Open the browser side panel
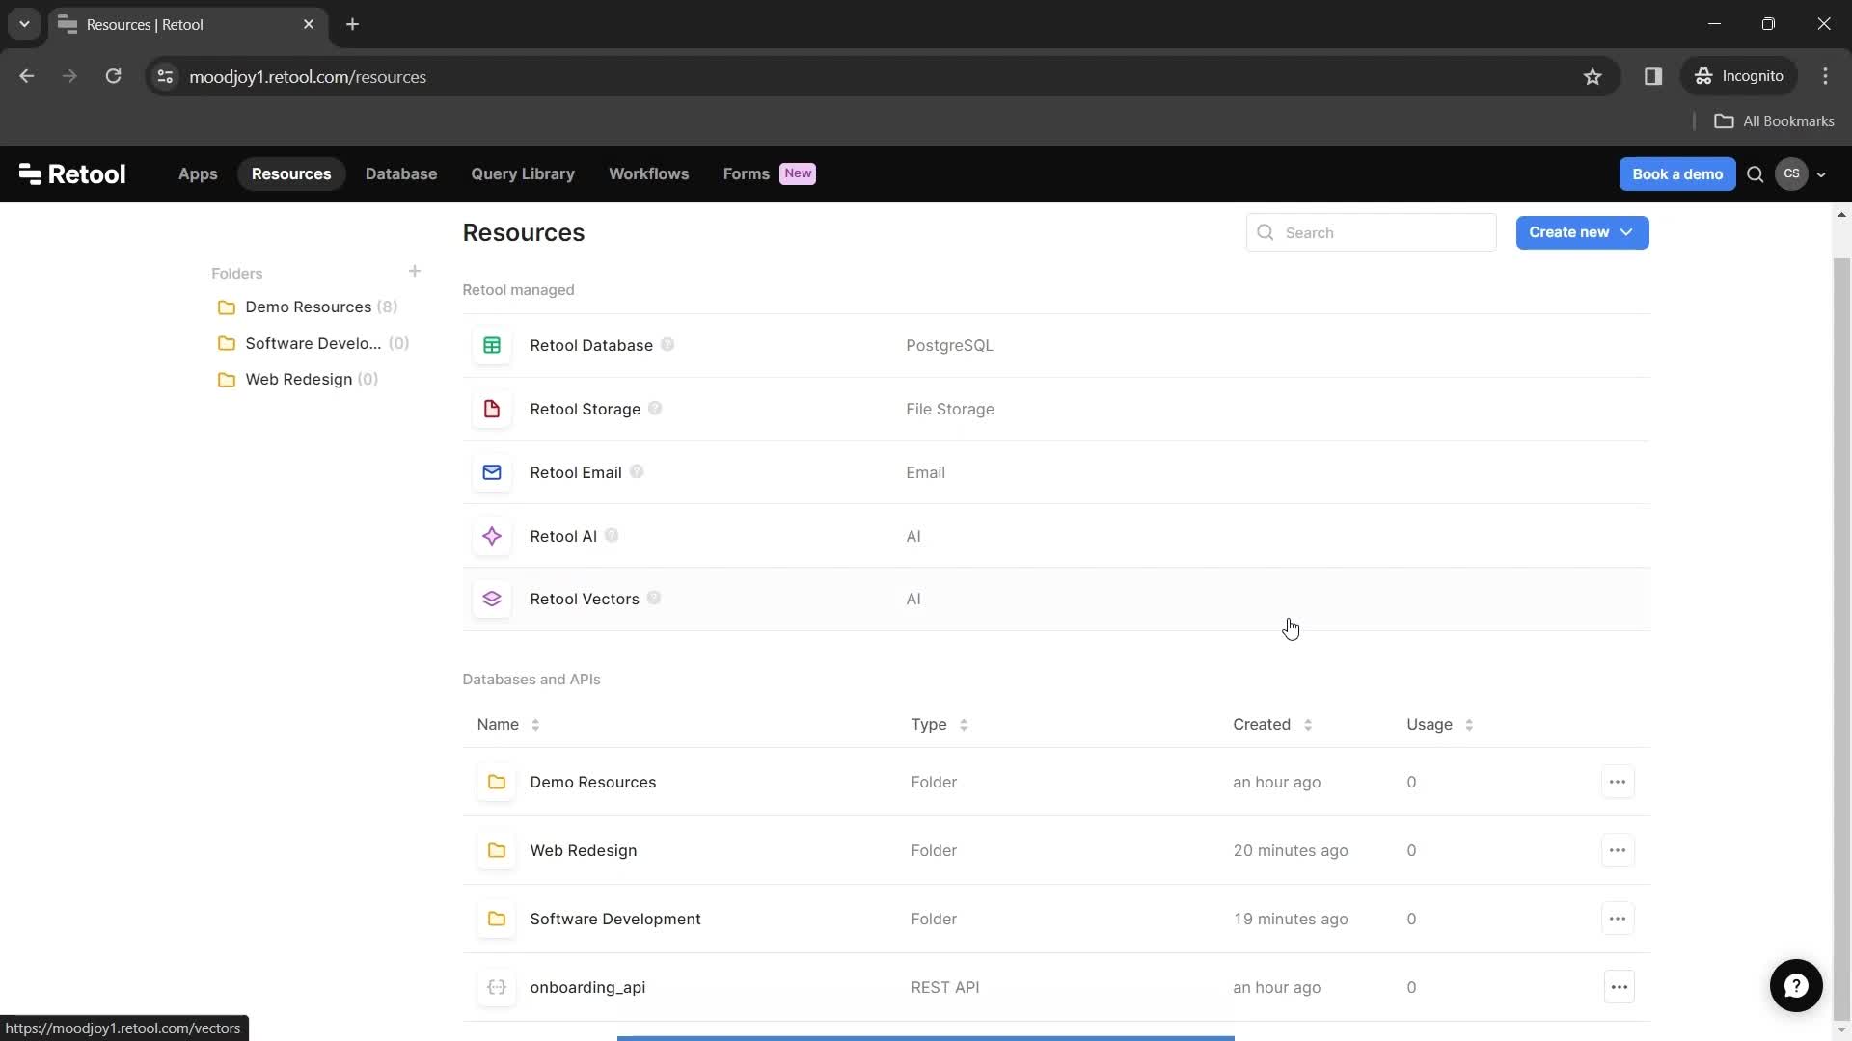This screenshot has height=1041, width=1852. 1653,76
